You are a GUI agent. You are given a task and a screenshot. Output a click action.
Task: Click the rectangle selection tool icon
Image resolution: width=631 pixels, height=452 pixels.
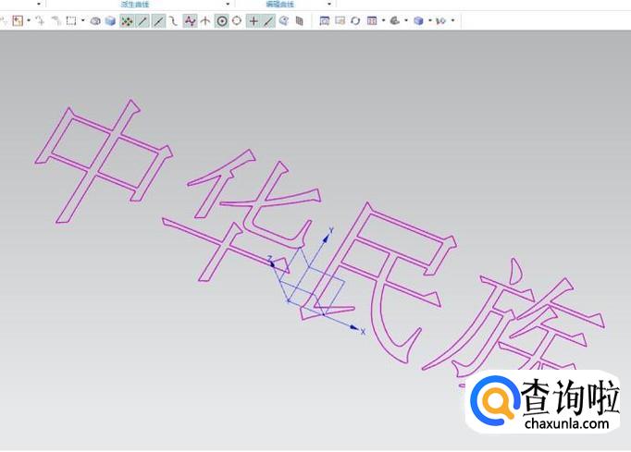point(70,20)
